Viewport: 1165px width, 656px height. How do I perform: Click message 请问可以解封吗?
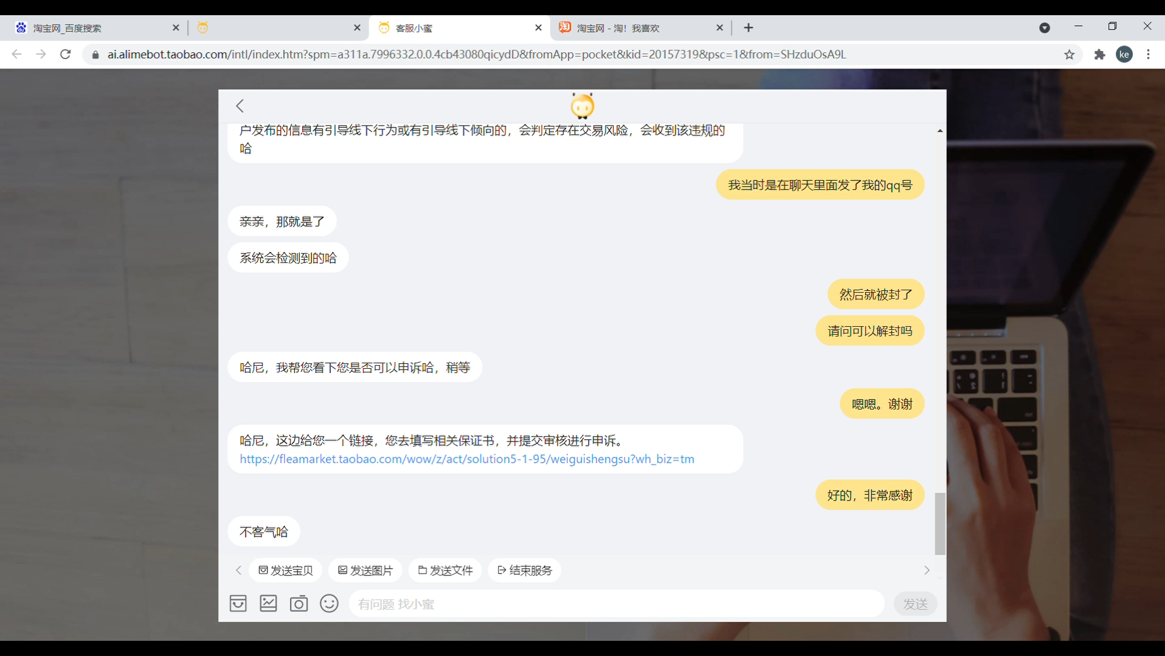click(x=870, y=330)
